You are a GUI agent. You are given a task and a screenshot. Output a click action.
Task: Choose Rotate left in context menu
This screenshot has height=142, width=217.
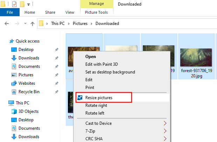click(95, 113)
